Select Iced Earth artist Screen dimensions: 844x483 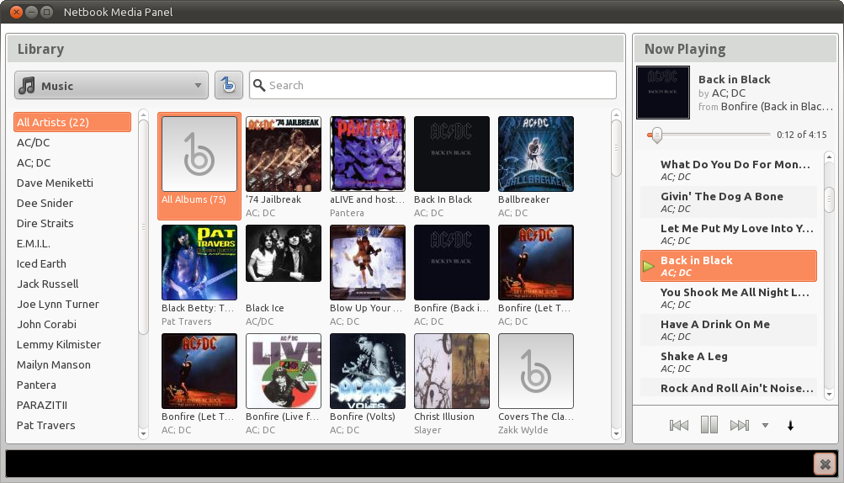(72, 264)
